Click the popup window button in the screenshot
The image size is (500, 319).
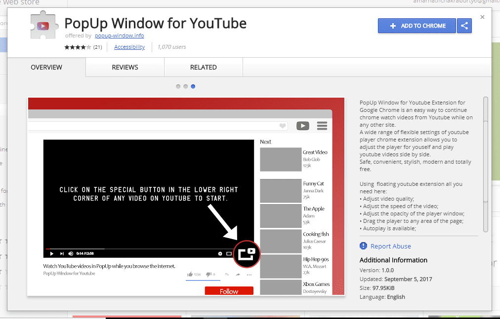coord(247,254)
